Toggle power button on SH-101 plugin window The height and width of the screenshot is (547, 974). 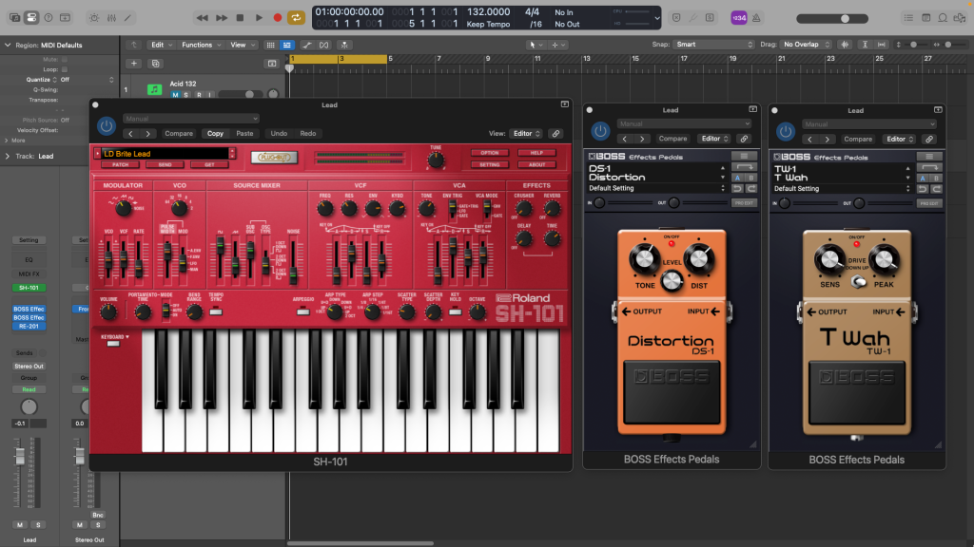click(107, 126)
